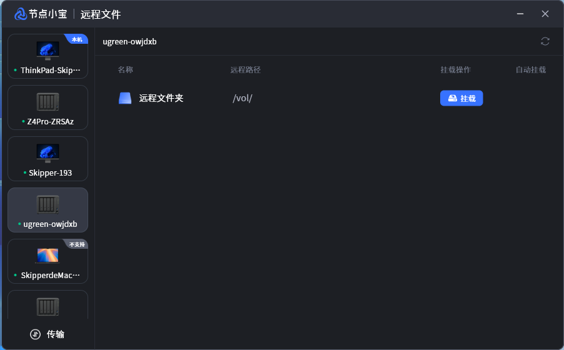The image size is (564, 350).
Task: Minimize the 节点小宝 window
Action: (x=520, y=14)
